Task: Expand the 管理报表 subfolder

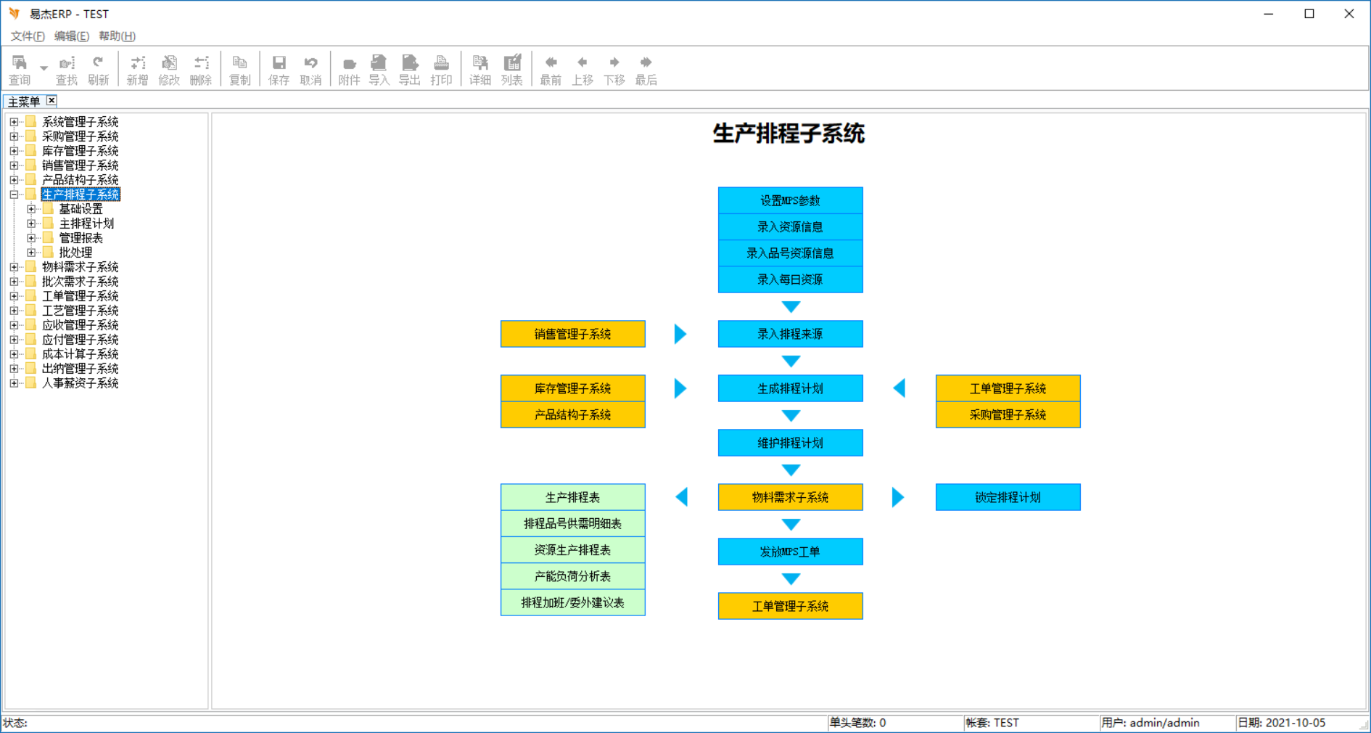Action: [x=31, y=238]
